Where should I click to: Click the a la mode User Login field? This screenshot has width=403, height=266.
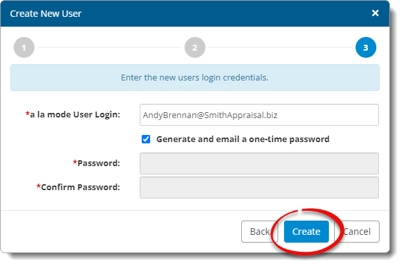coord(259,115)
